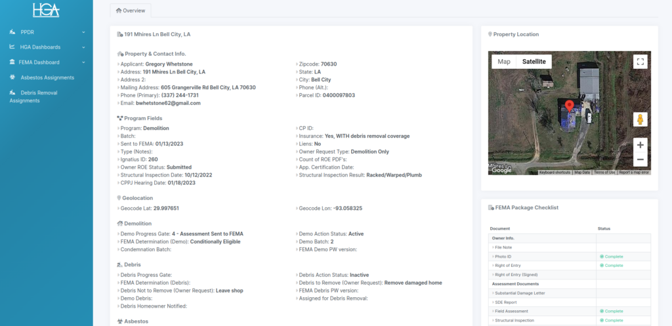Expand the HGA Dashboards submenu arrow
Image resolution: width=672 pixels, height=326 pixels.
point(83,47)
